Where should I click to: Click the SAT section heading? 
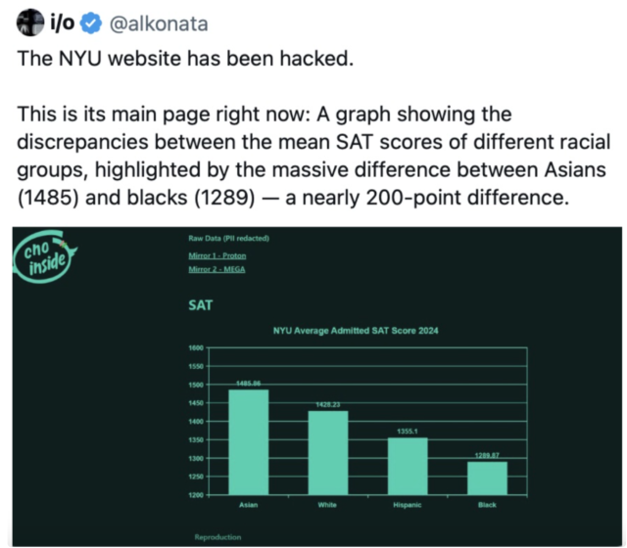click(200, 305)
